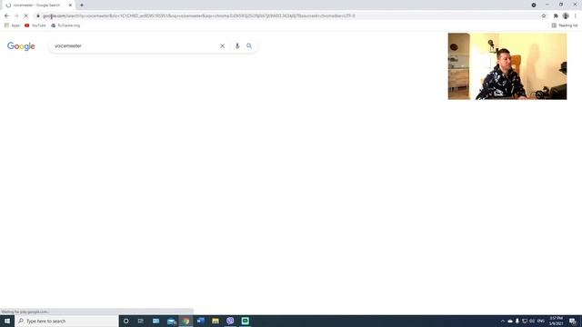The height and width of the screenshot is (327, 582).
Task: Start voice search with microphone icon
Action: (237, 46)
